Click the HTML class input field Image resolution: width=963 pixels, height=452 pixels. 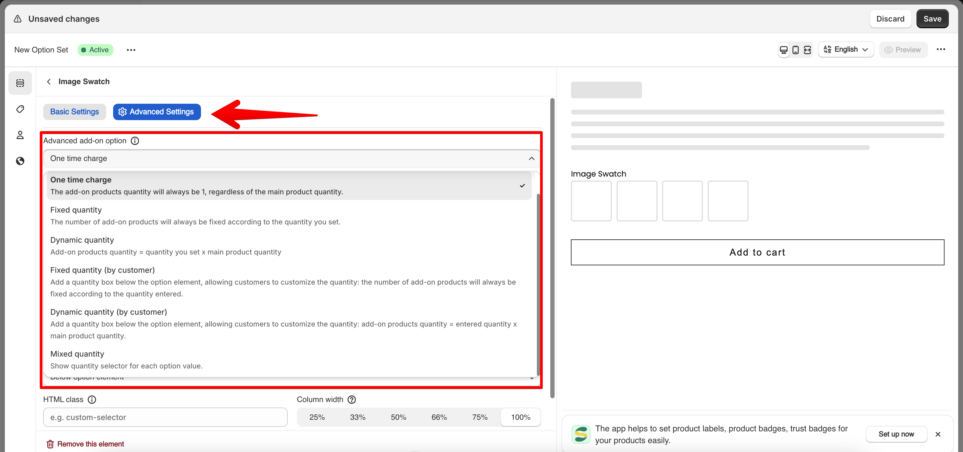pos(165,417)
